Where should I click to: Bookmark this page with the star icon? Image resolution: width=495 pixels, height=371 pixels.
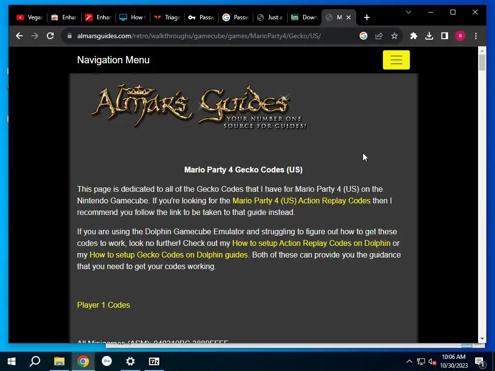394,36
